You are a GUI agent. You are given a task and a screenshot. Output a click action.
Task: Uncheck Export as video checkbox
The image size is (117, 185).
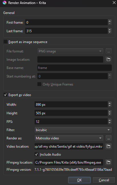pyautogui.click(x=5, y=95)
